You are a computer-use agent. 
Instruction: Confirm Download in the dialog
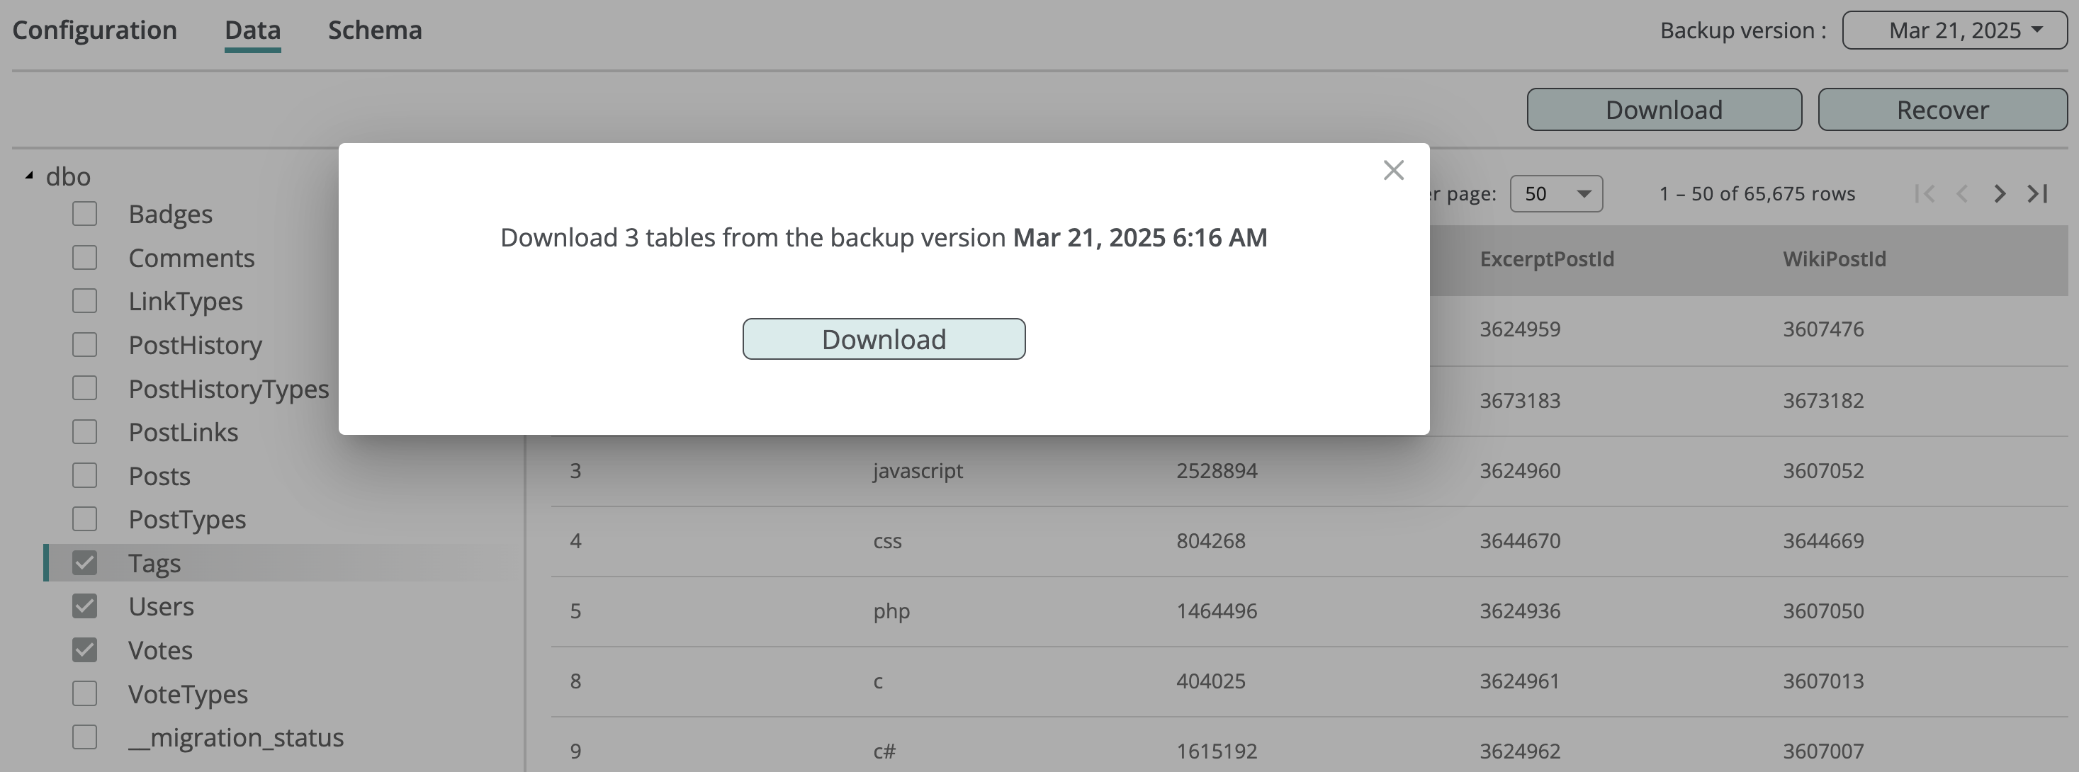tap(884, 339)
